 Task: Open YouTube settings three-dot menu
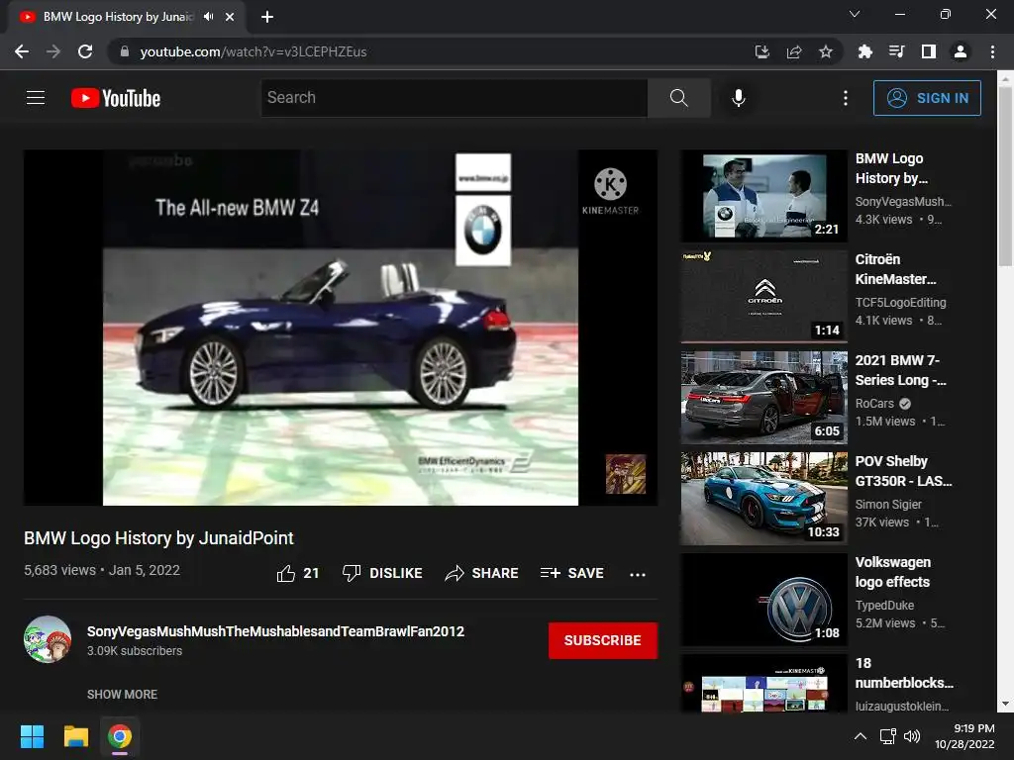click(846, 98)
